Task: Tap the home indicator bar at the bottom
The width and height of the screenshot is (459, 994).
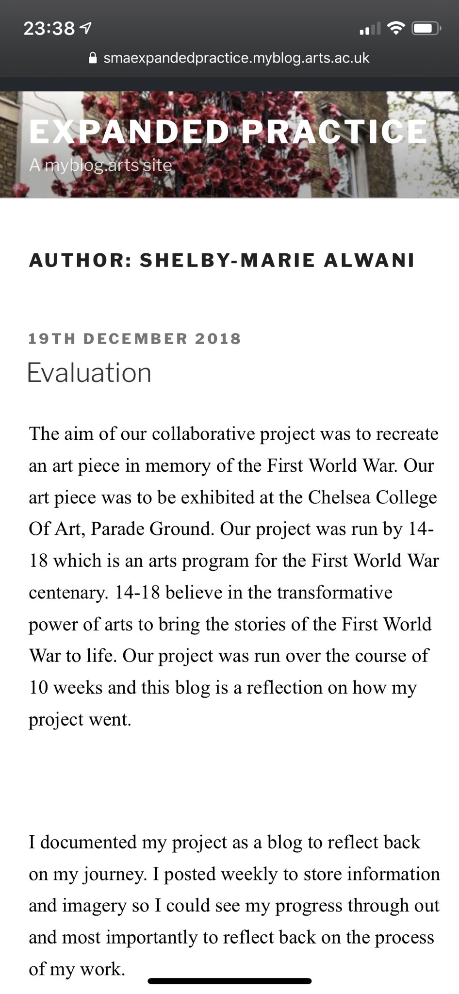Action: pos(229,981)
